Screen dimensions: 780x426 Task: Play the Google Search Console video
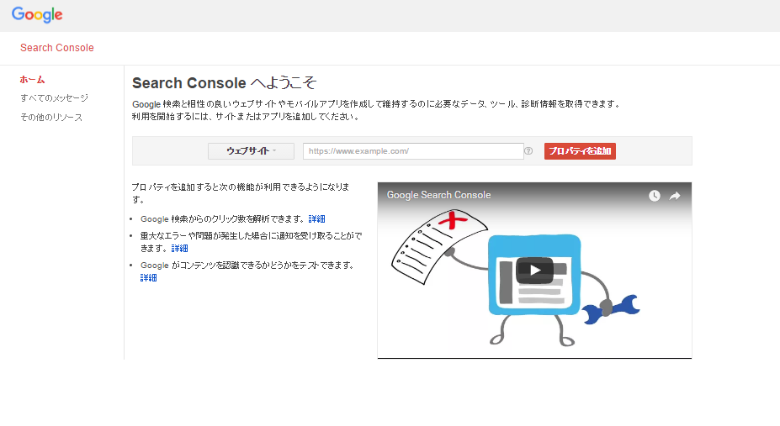pyautogui.click(x=534, y=270)
